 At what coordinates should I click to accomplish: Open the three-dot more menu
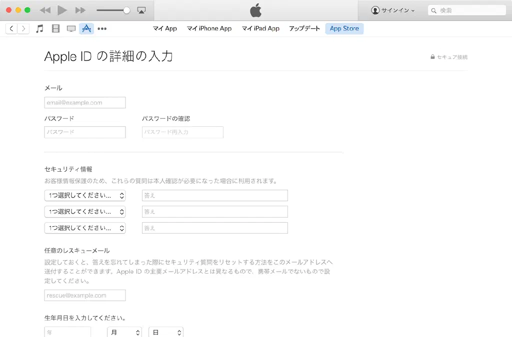point(102,29)
